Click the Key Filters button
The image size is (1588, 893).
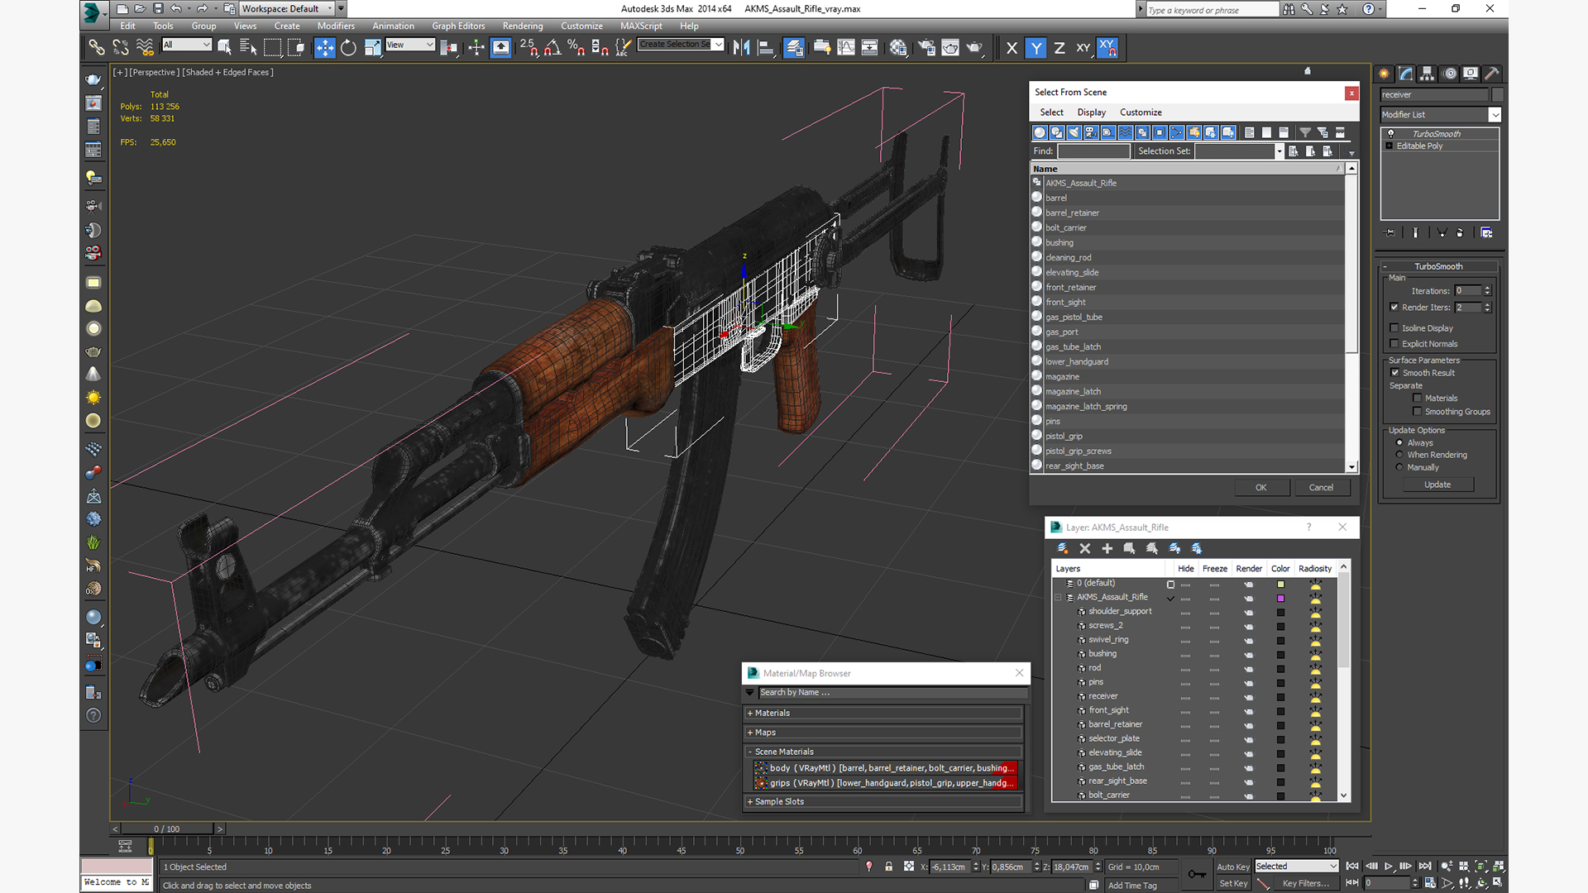(x=1305, y=883)
